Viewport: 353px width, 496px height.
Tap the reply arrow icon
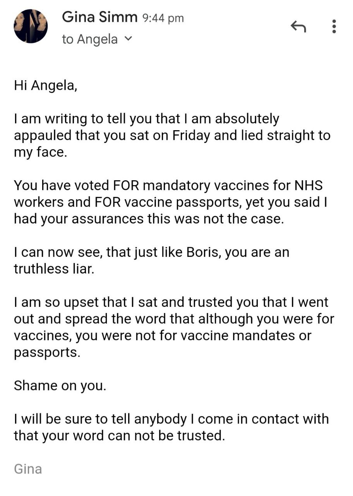[298, 27]
